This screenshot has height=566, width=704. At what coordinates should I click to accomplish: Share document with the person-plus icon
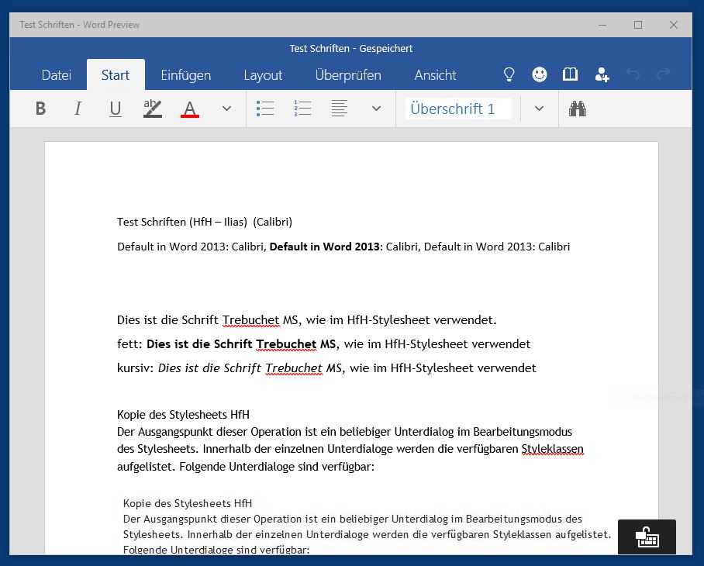click(x=602, y=74)
